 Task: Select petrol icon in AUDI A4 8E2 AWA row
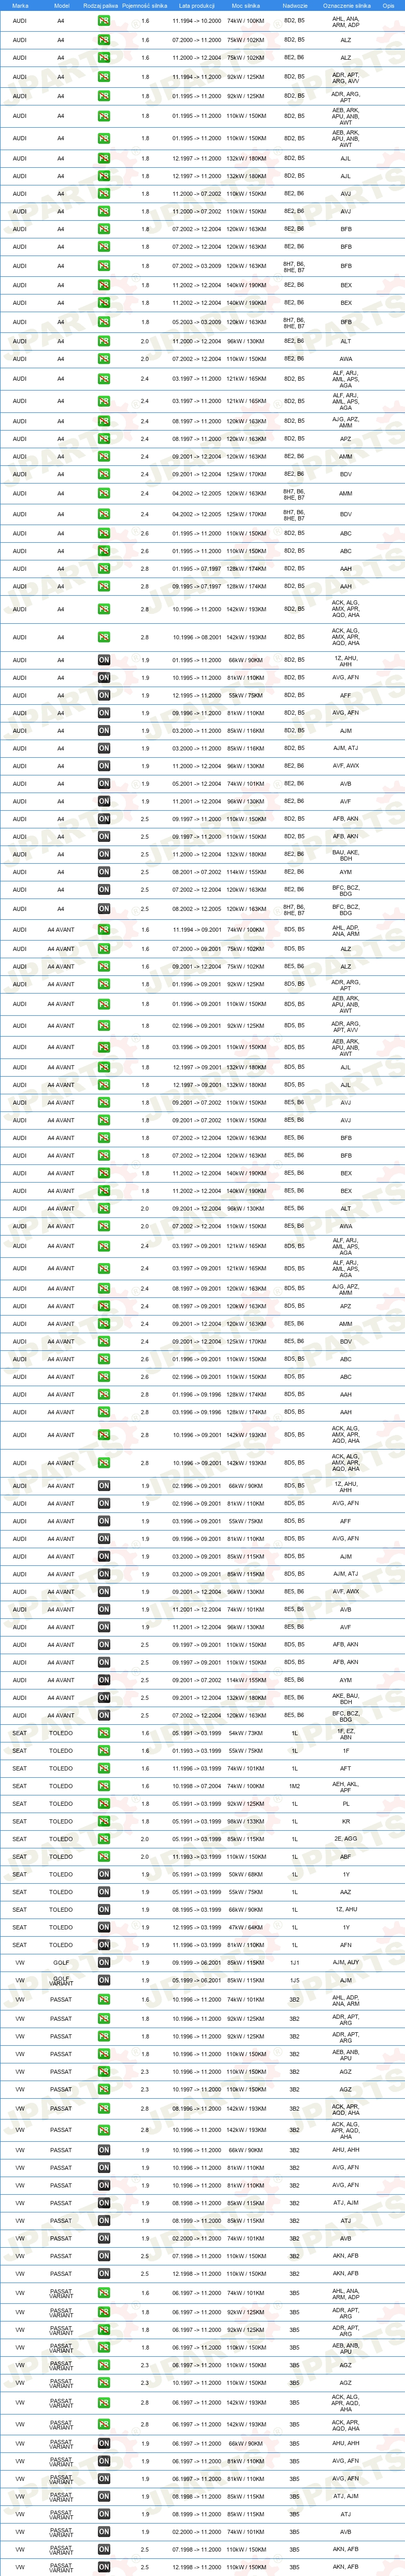[104, 359]
